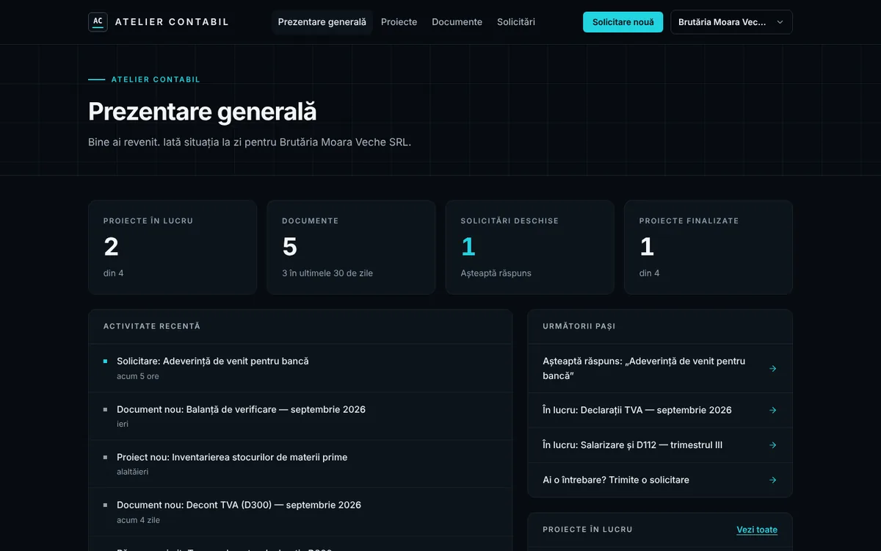Click the arrow icon on Salarizare și D112 row

coord(772,445)
